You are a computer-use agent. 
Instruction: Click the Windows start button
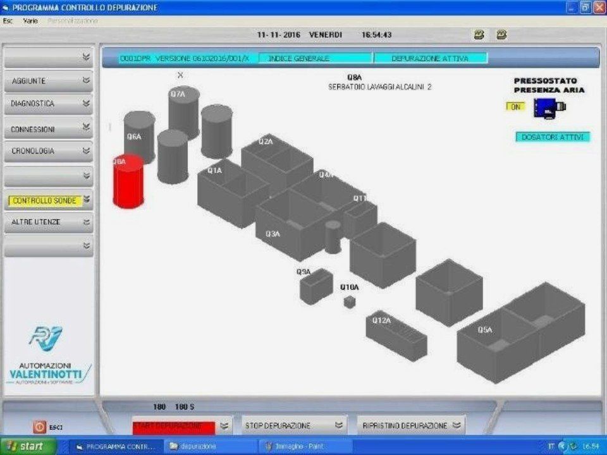pos(28,446)
